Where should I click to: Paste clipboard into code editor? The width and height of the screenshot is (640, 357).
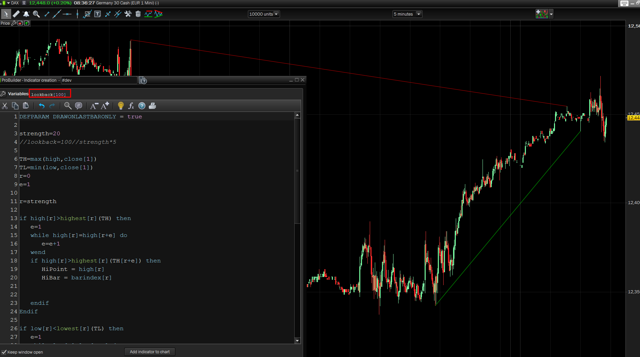pyautogui.click(x=26, y=106)
